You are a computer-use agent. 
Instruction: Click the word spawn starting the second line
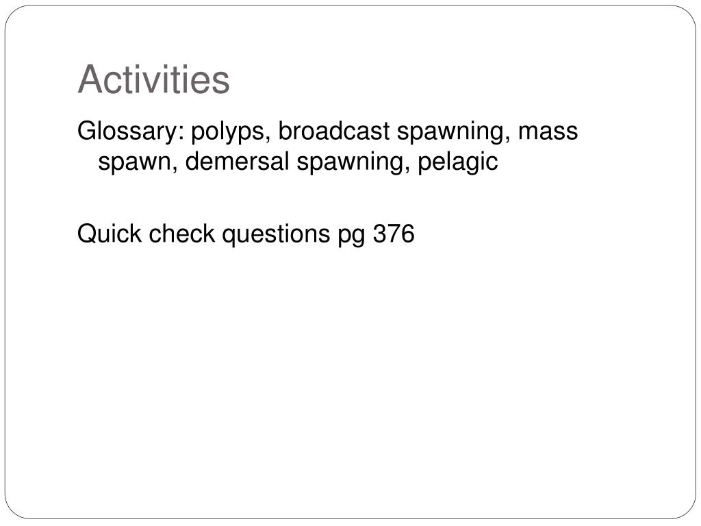(x=135, y=163)
